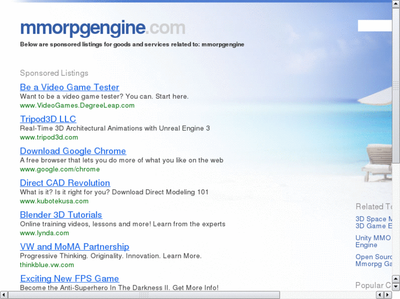Visit the Blender 3D Tutorials link
The width and height of the screenshot is (400, 299).
click(61, 215)
